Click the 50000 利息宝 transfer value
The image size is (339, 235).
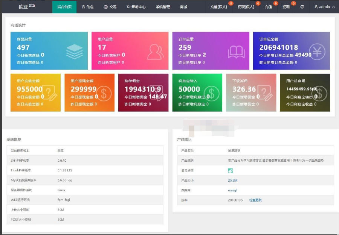(189, 89)
